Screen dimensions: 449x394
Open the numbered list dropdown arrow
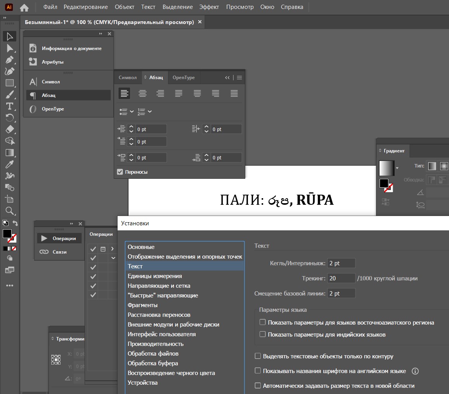(x=150, y=112)
